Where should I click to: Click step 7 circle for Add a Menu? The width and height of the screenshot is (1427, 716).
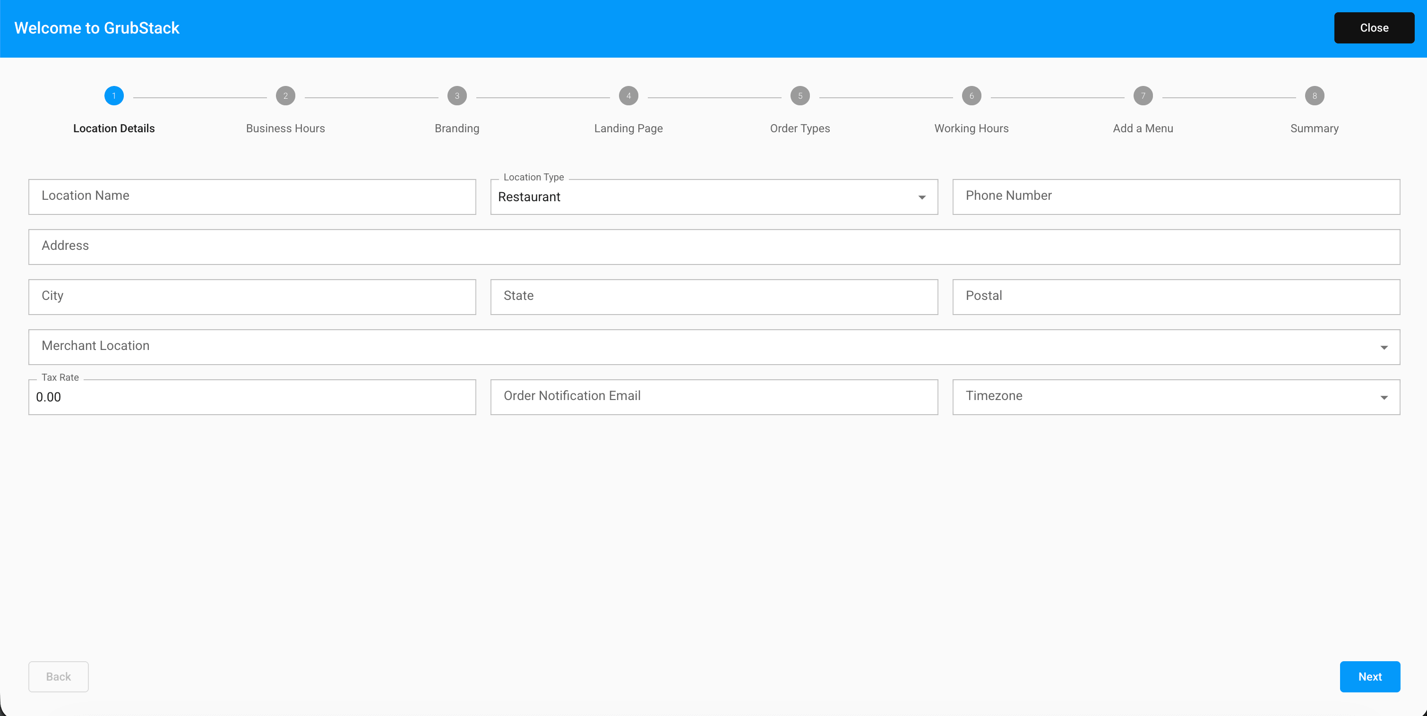(1143, 96)
